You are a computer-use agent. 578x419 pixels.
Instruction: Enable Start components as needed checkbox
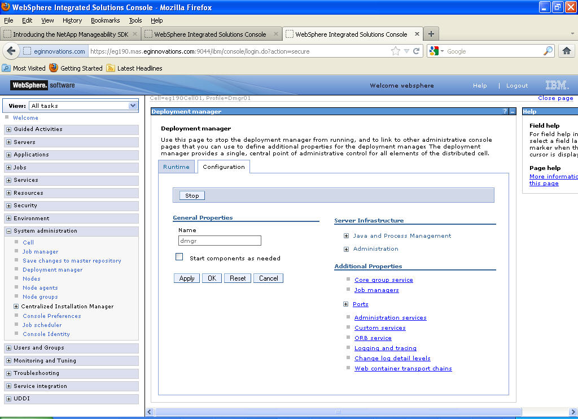(x=179, y=257)
